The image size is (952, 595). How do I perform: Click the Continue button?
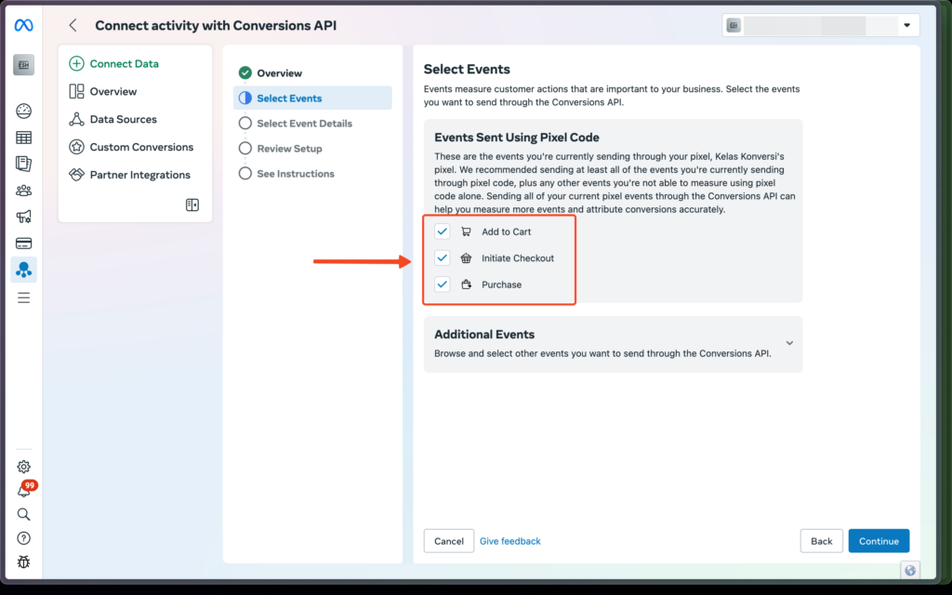(879, 541)
